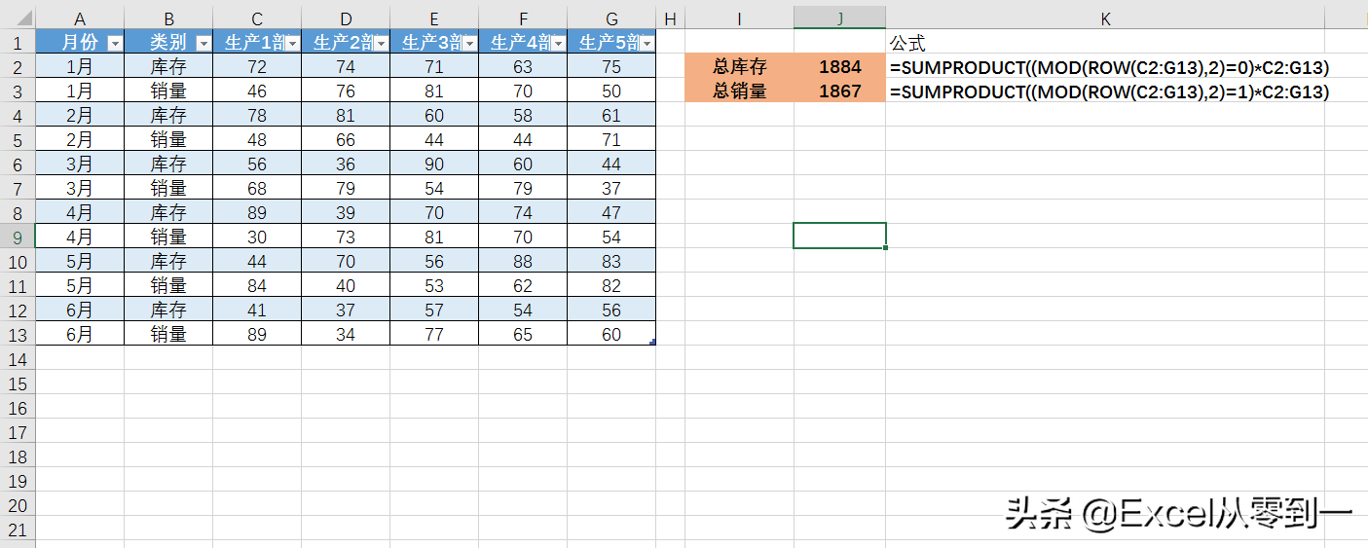This screenshot has height=548, width=1368.
Task: Click the 月份 header cell
Action: click(x=80, y=43)
